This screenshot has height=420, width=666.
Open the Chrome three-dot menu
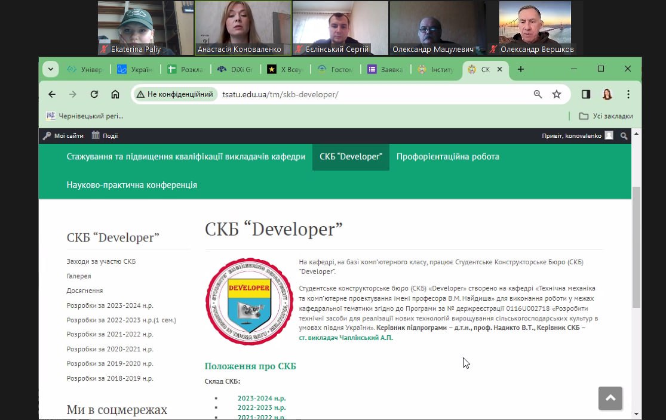(x=628, y=94)
